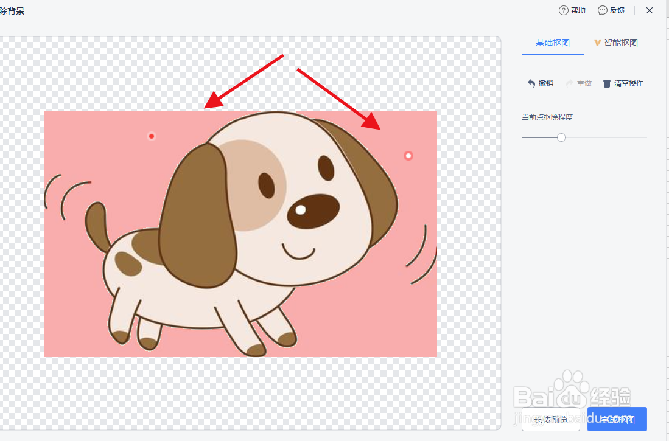Switch to the 智能抠图 tab
Viewport: 669px width, 441px height.
(615, 43)
